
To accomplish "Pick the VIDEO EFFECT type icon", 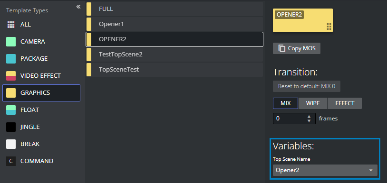I will pos(11,76).
